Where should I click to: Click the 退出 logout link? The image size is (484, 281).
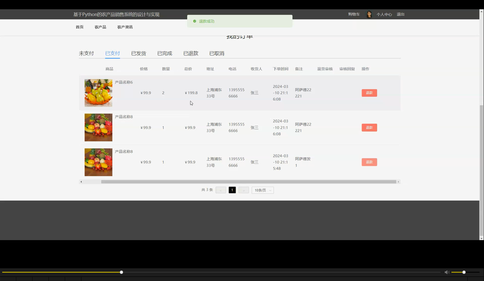[400, 14]
